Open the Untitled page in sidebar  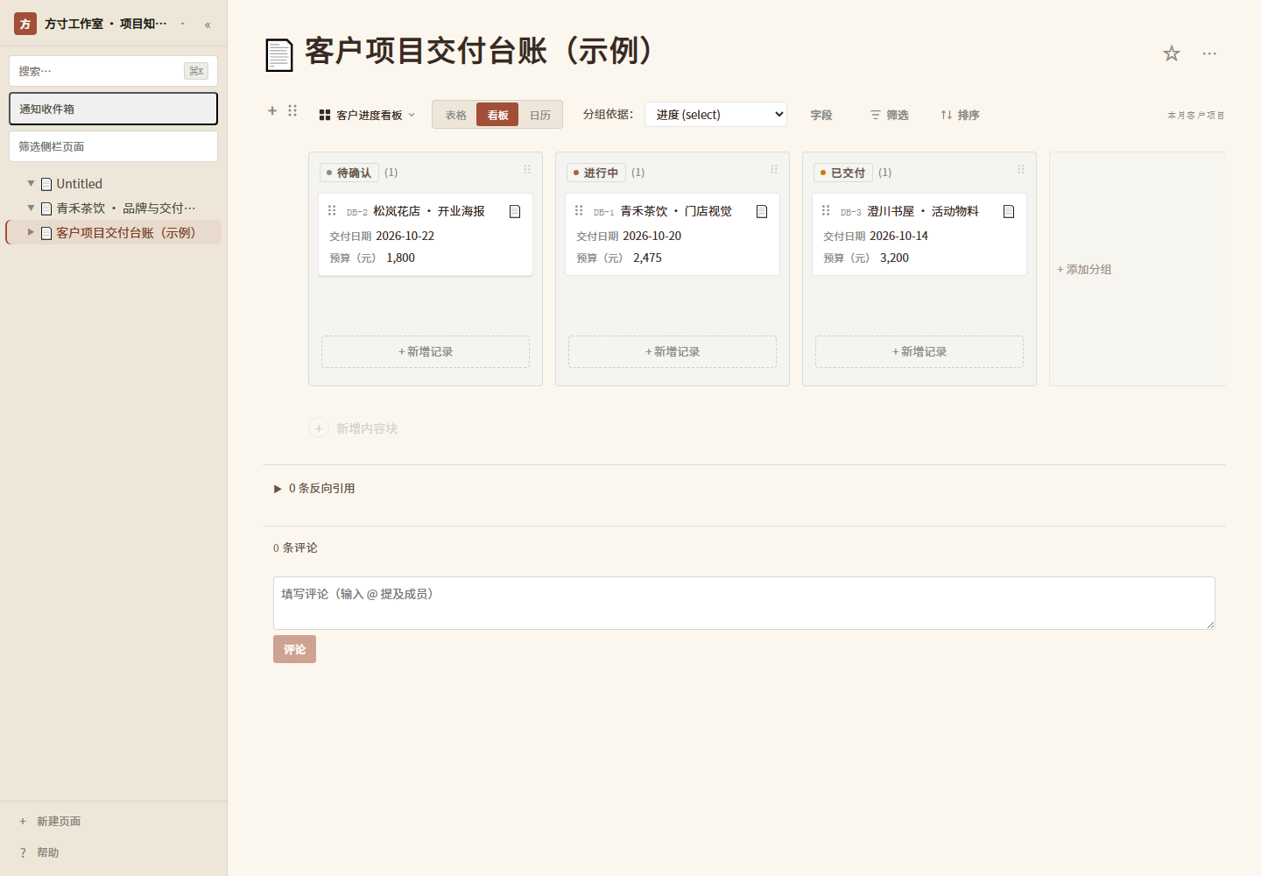click(80, 184)
